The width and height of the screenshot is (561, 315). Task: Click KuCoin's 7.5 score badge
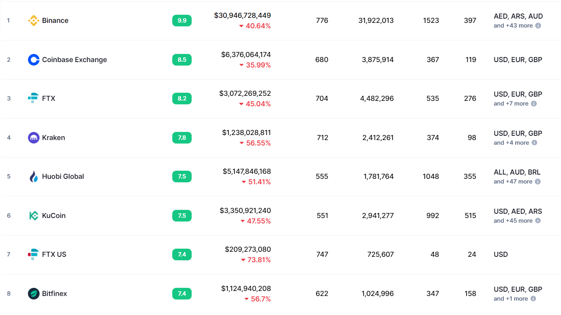pos(182,216)
